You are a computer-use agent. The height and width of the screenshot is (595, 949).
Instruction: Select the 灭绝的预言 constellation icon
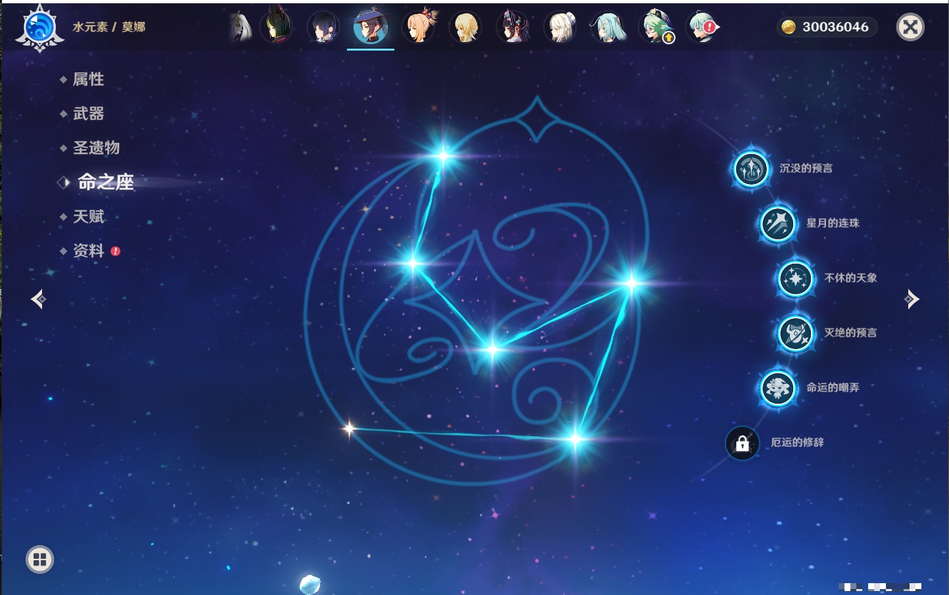click(x=796, y=333)
